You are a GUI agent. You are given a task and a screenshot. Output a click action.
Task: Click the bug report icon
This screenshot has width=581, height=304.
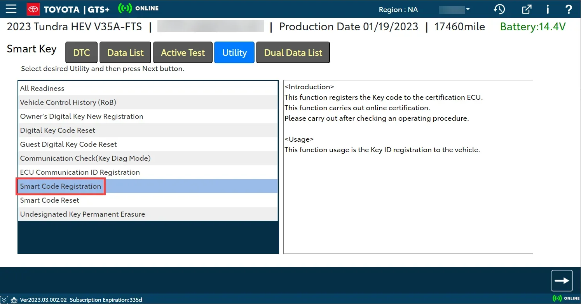(14, 300)
